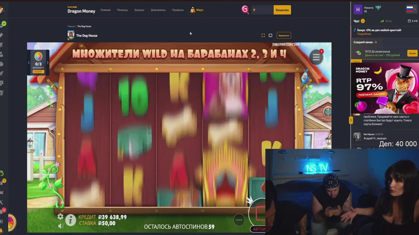Open the green headset support icon
Screen dimensions: 419x235
click(x=2, y=173)
